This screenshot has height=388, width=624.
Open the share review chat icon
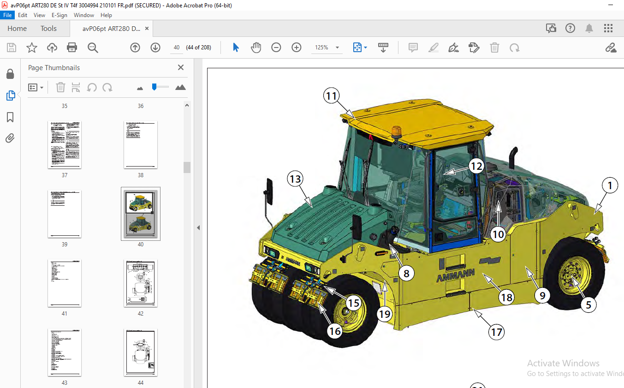(x=551, y=28)
